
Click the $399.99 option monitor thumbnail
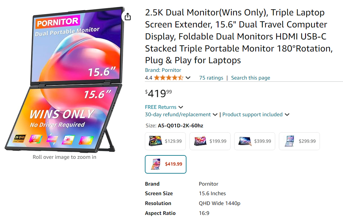click(x=245, y=141)
